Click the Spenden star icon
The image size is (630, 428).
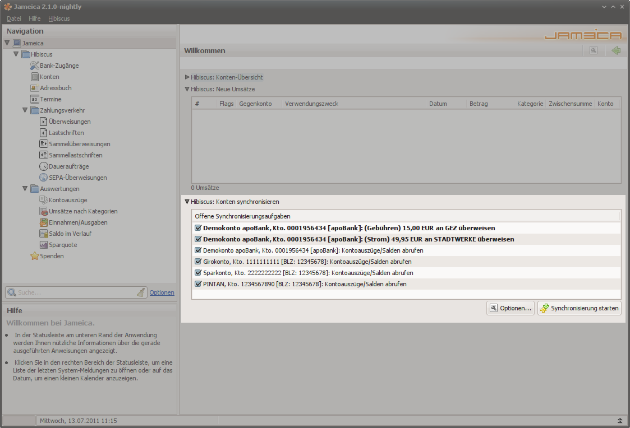(x=35, y=256)
